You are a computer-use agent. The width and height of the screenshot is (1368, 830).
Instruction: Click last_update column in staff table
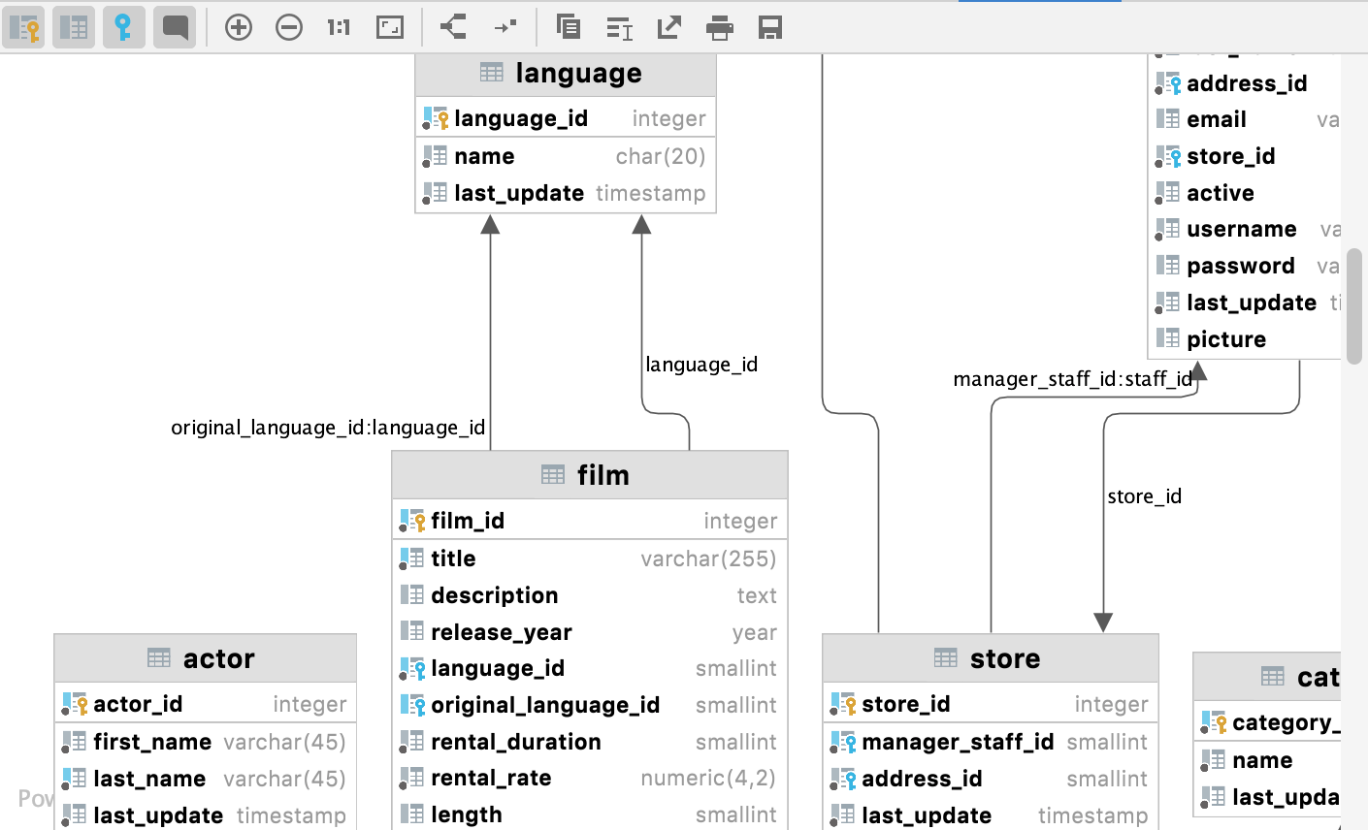pos(1245,303)
